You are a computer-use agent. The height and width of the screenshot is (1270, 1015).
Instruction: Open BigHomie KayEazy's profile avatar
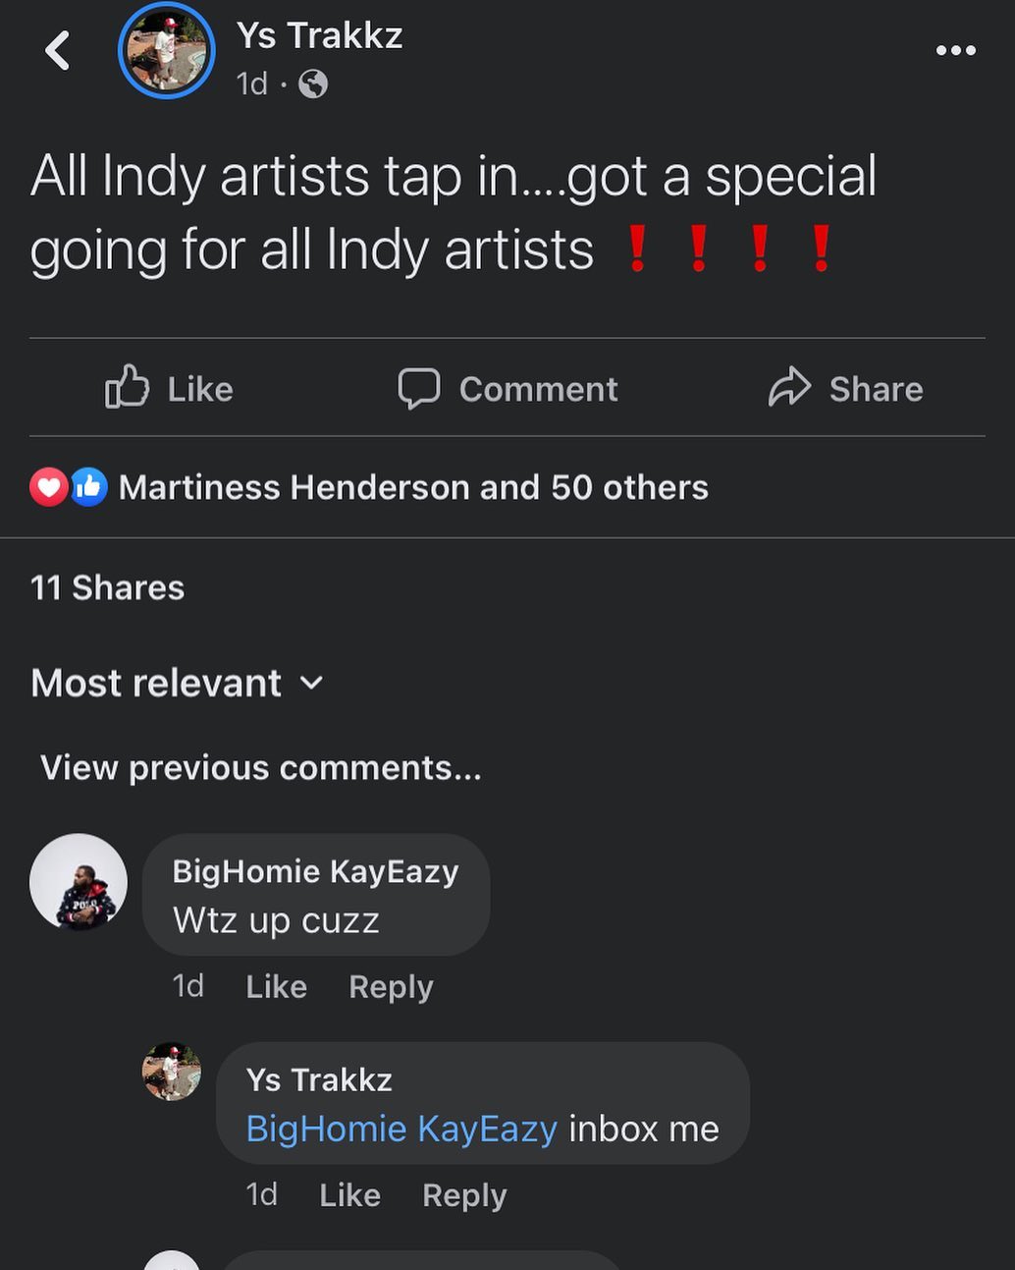[x=79, y=882]
